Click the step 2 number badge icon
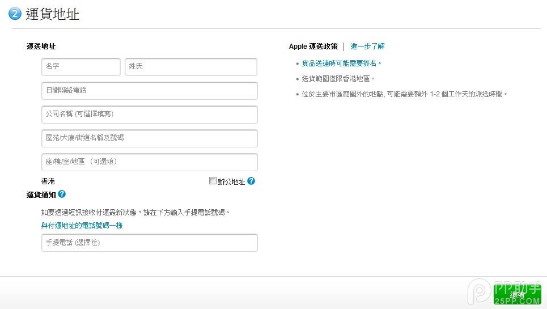Image resolution: width=547 pixels, height=309 pixels. (15, 14)
